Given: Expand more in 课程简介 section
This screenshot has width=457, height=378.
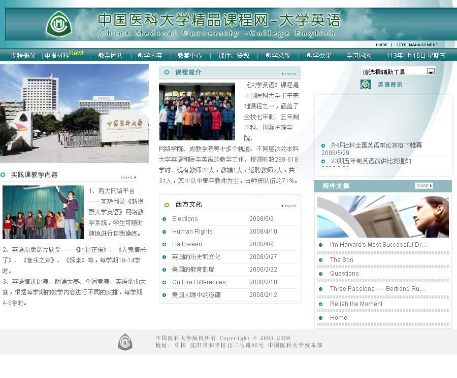Looking at the screenshot, I should point(289,73).
